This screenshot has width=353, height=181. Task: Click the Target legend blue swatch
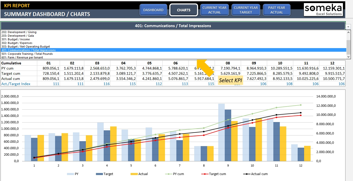[x=99, y=174]
